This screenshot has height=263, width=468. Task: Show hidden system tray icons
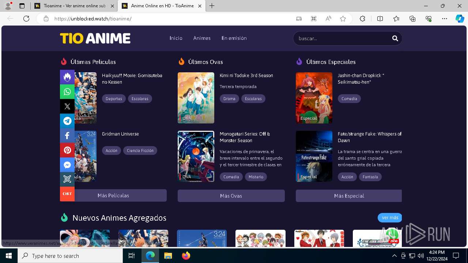[x=394, y=256]
